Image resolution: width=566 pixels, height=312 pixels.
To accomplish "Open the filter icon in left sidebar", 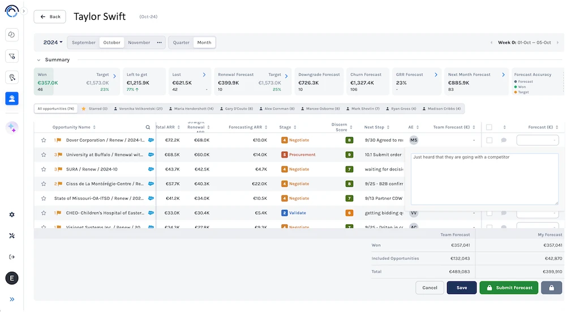I will (x=12, y=56).
